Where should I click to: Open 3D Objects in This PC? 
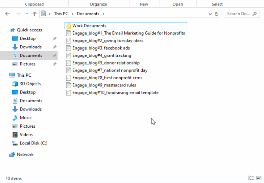(x=30, y=84)
